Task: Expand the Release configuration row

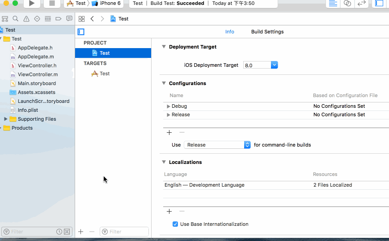Action: coord(169,114)
